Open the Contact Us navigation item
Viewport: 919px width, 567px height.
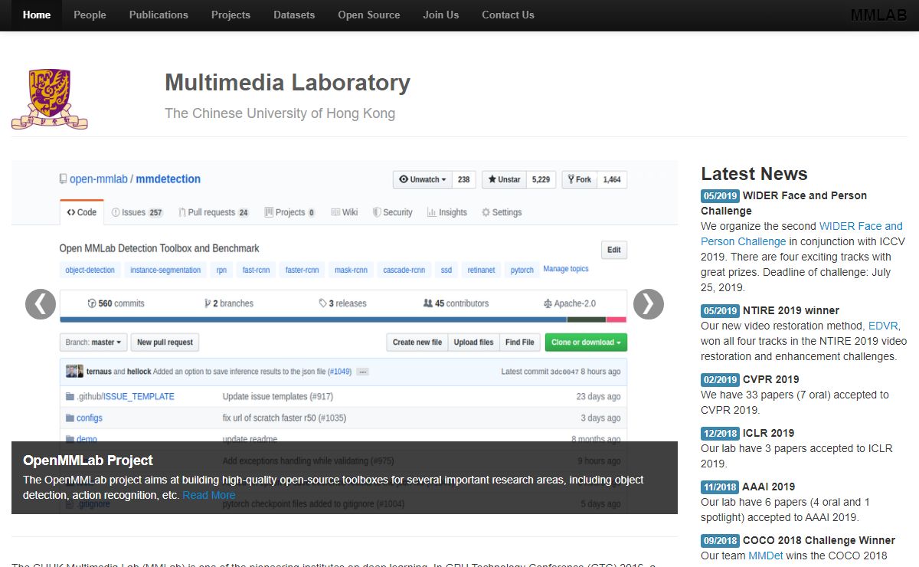(x=508, y=15)
